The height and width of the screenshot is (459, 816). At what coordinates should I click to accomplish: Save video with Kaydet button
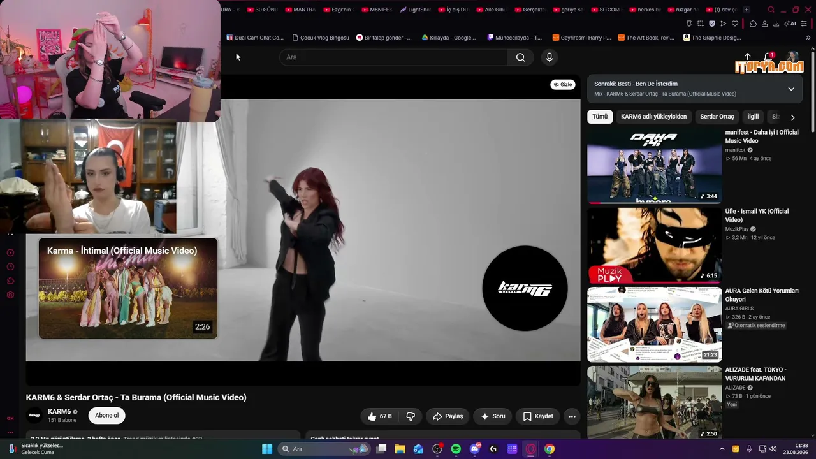click(x=538, y=416)
